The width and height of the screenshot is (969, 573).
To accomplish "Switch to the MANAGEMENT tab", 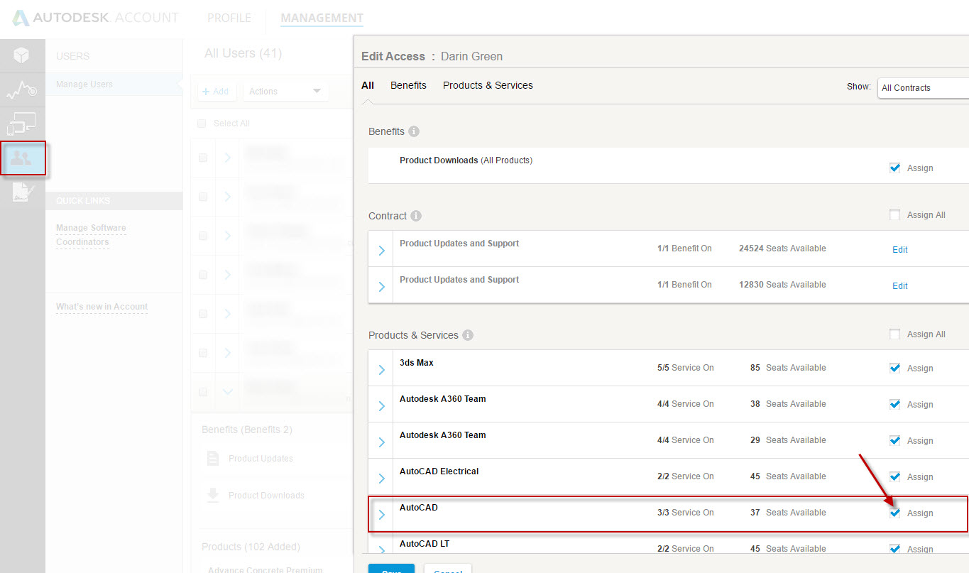I will point(322,18).
